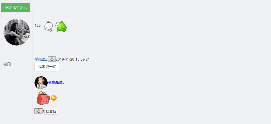Open 张磊磊's round avatar picture
The image size is (271, 124).
(x=41, y=83)
